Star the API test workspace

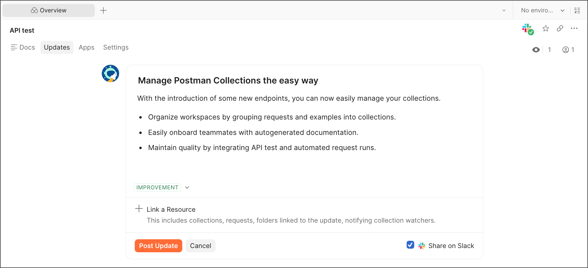[x=546, y=28]
